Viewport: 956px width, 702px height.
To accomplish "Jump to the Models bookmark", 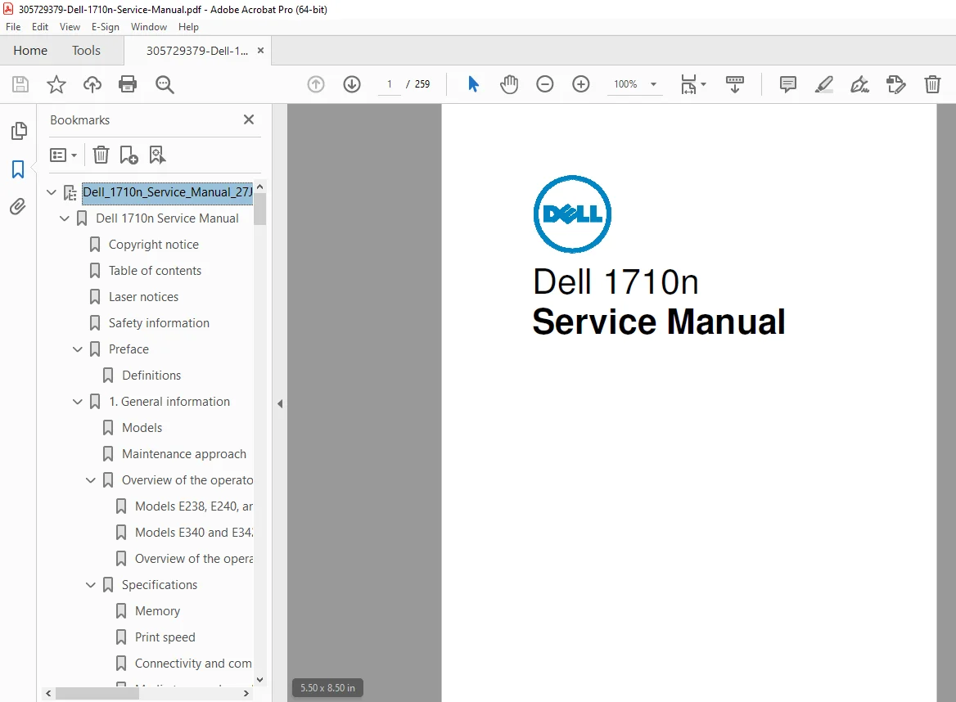I will 142,428.
